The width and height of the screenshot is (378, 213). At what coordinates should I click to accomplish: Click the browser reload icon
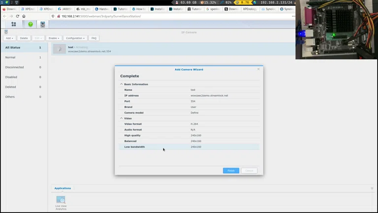tap(17, 16)
